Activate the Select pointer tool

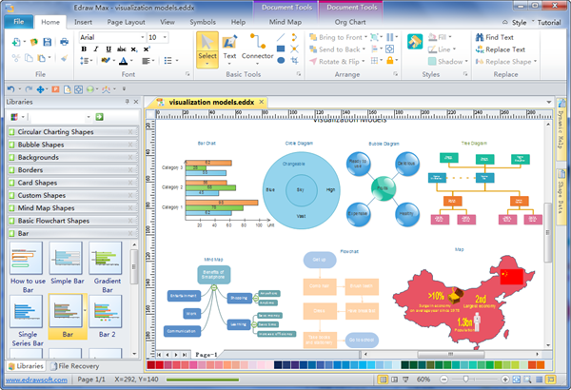(207, 49)
